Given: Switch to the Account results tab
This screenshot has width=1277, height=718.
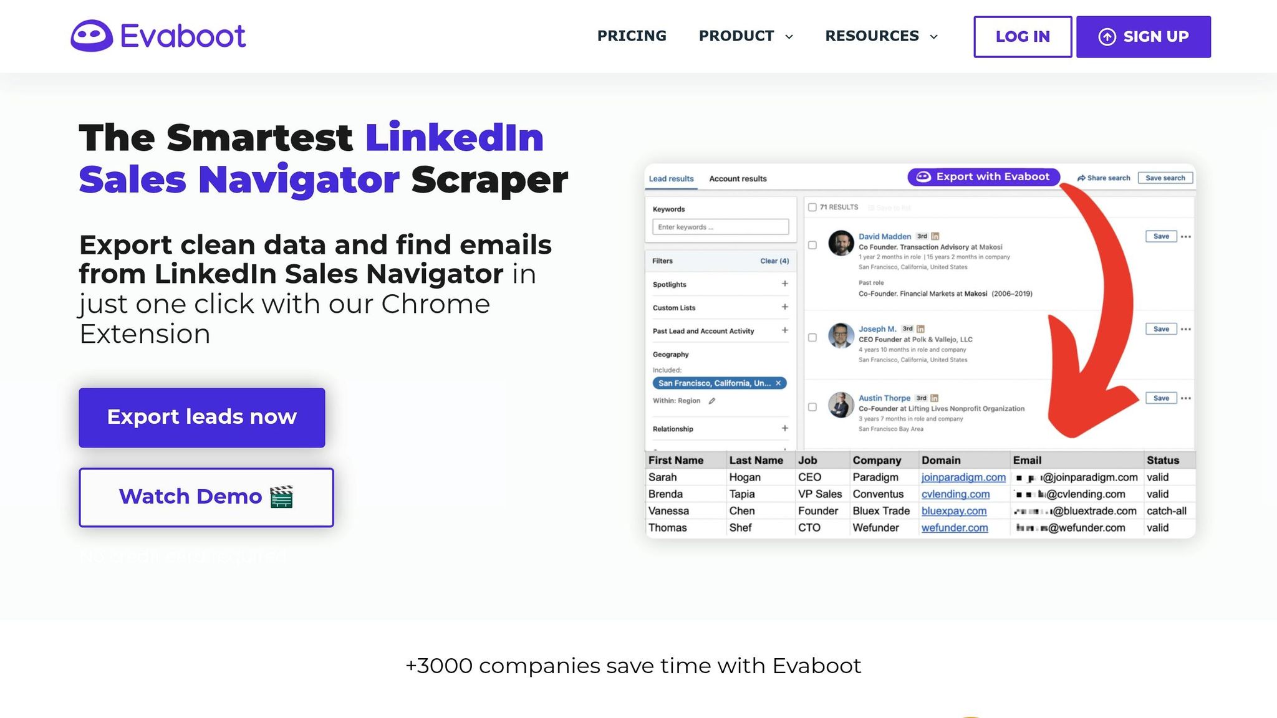Looking at the screenshot, I should pos(738,179).
